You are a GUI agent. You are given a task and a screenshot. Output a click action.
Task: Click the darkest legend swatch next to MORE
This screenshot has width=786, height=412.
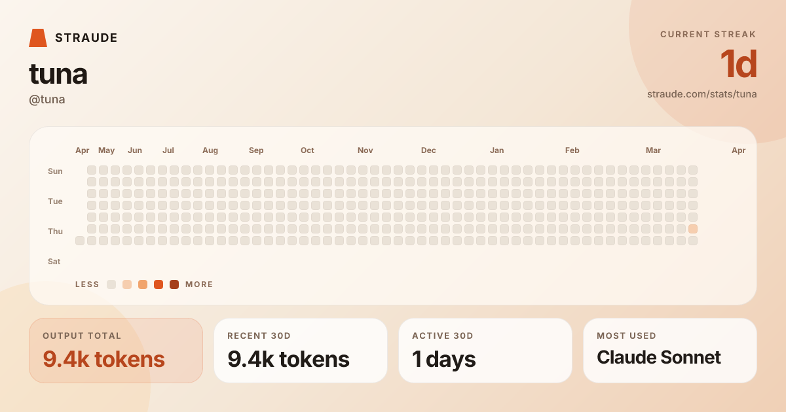click(174, 284)
